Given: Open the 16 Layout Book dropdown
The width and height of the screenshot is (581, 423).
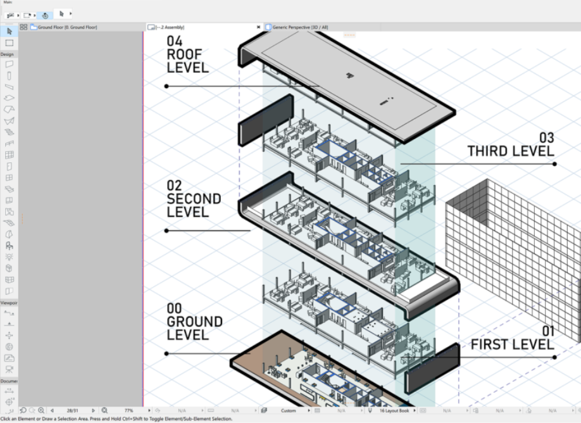Looking at the screenshot, I should tap(415, 410).
